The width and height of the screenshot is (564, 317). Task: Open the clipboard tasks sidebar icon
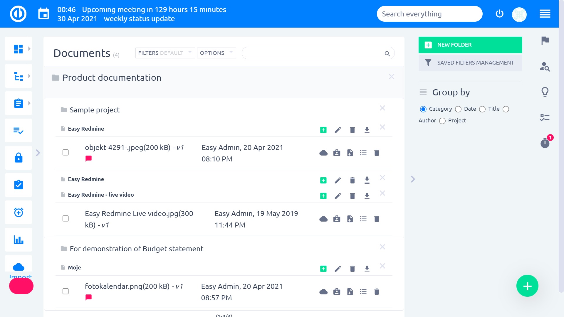(18, 103)
